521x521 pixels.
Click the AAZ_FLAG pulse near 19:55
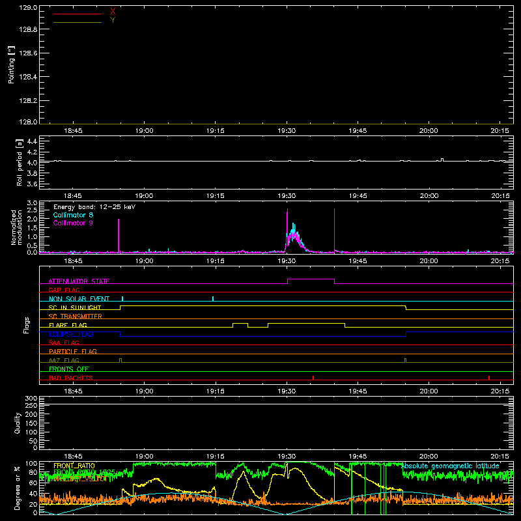[405, 360]
